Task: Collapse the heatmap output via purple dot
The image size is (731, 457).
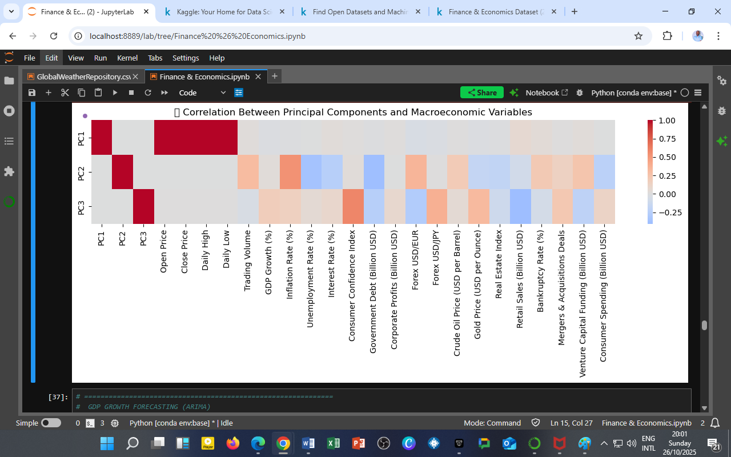Action: pyautogui.click(x=85, y=115)
